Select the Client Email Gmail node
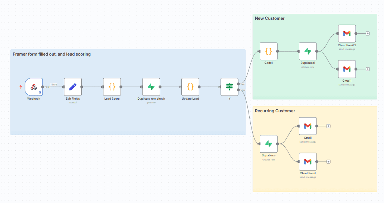 click(308, 162)
